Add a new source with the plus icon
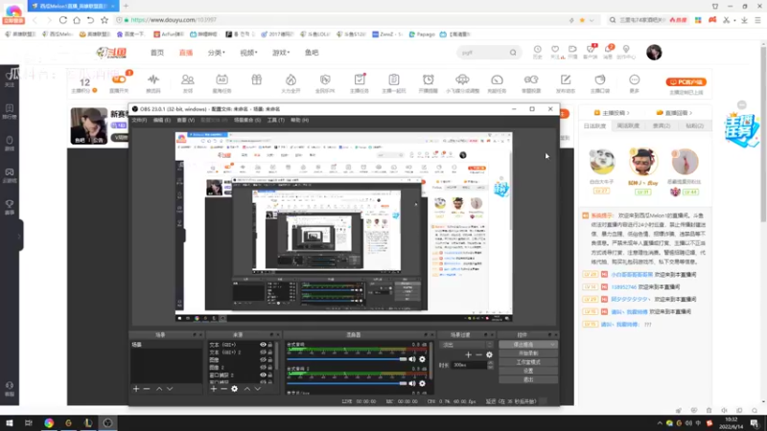 pyautogui.click(x=213, y=389)
